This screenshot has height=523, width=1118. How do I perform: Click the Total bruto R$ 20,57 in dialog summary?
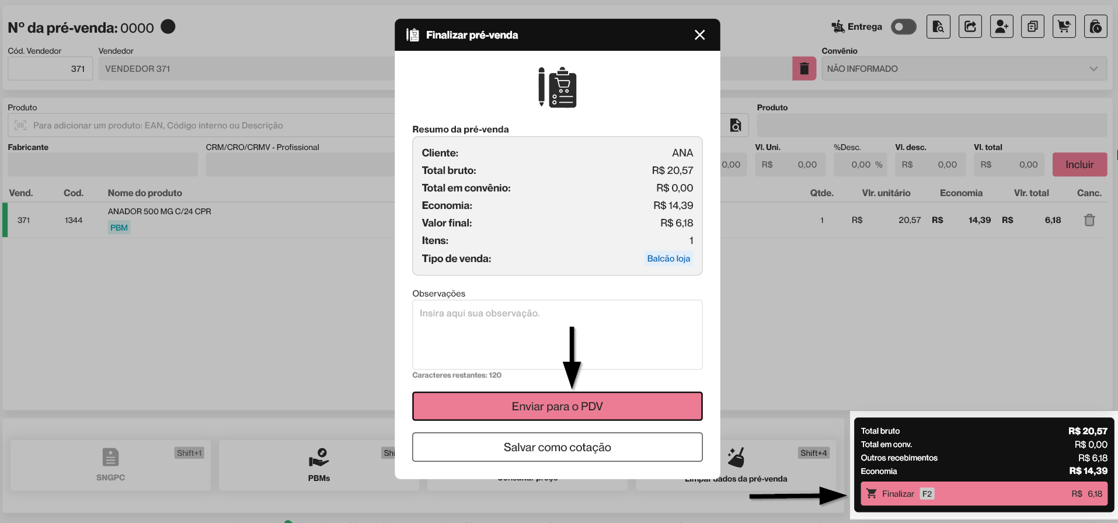(673, 170)
